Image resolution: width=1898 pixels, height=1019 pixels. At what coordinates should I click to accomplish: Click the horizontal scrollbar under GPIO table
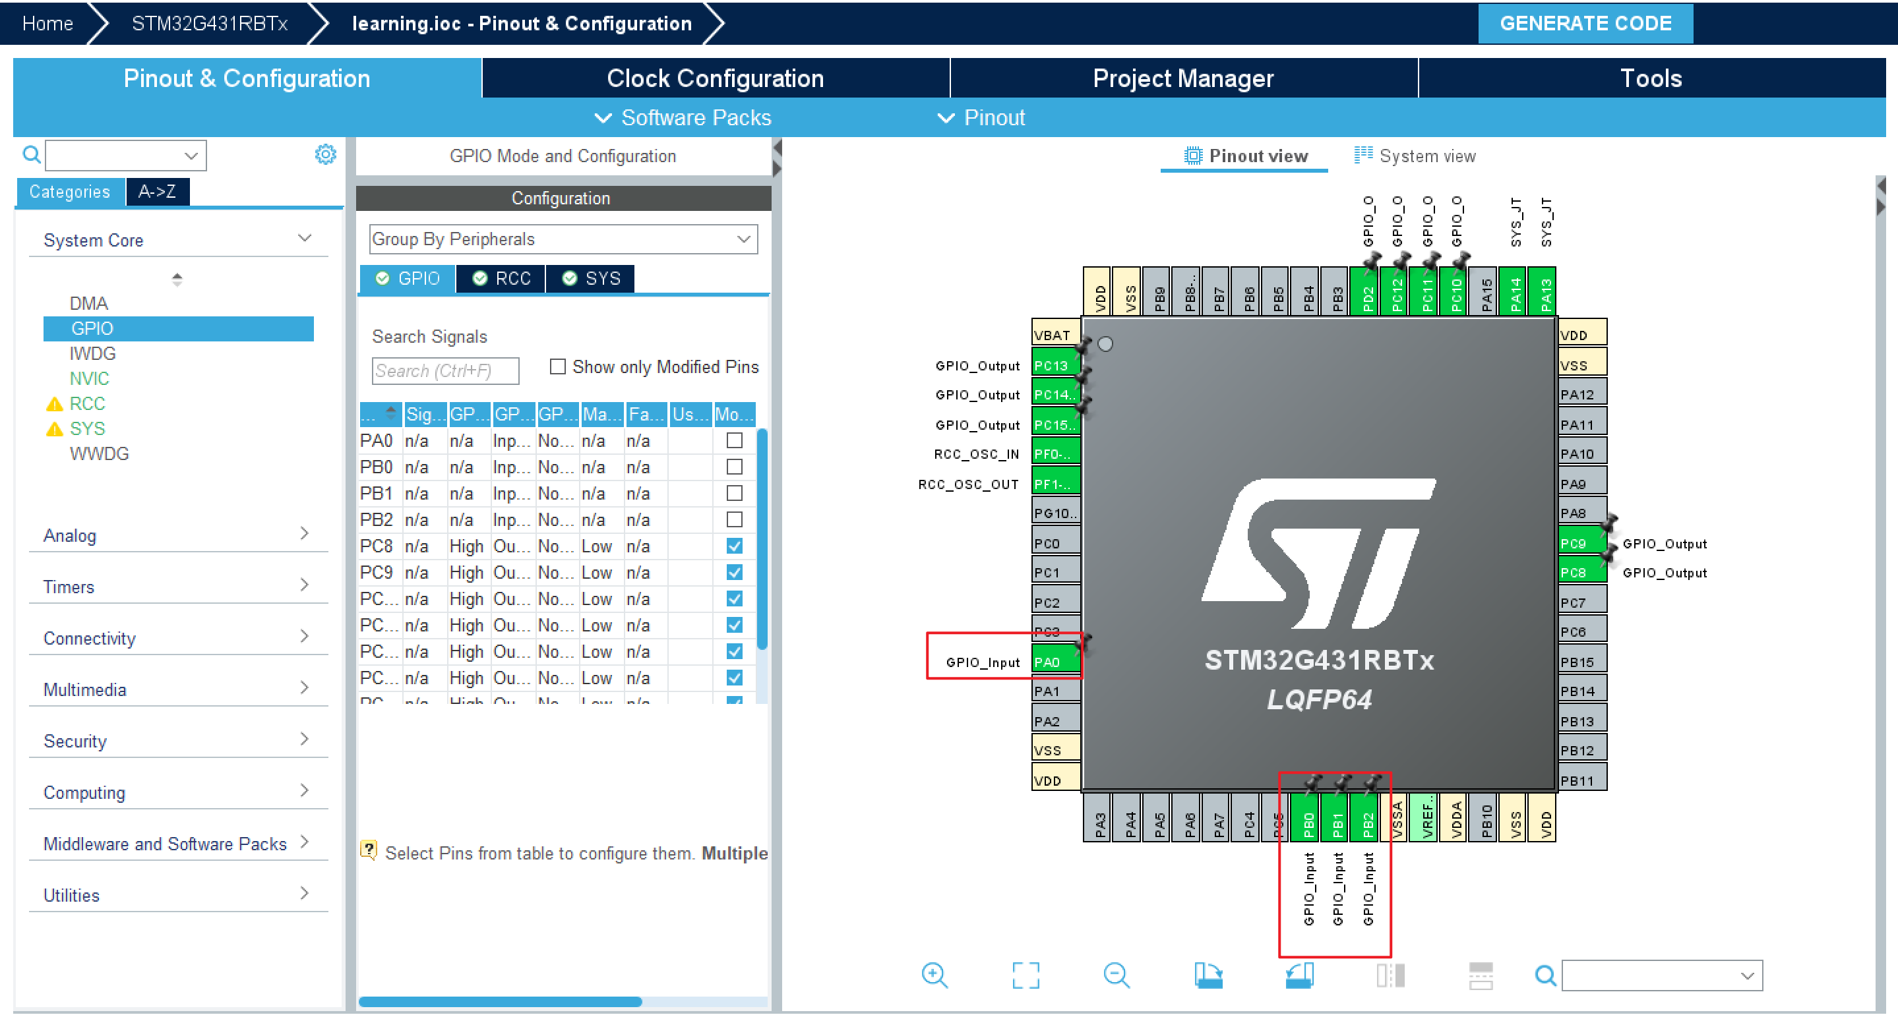point(501,1001)
